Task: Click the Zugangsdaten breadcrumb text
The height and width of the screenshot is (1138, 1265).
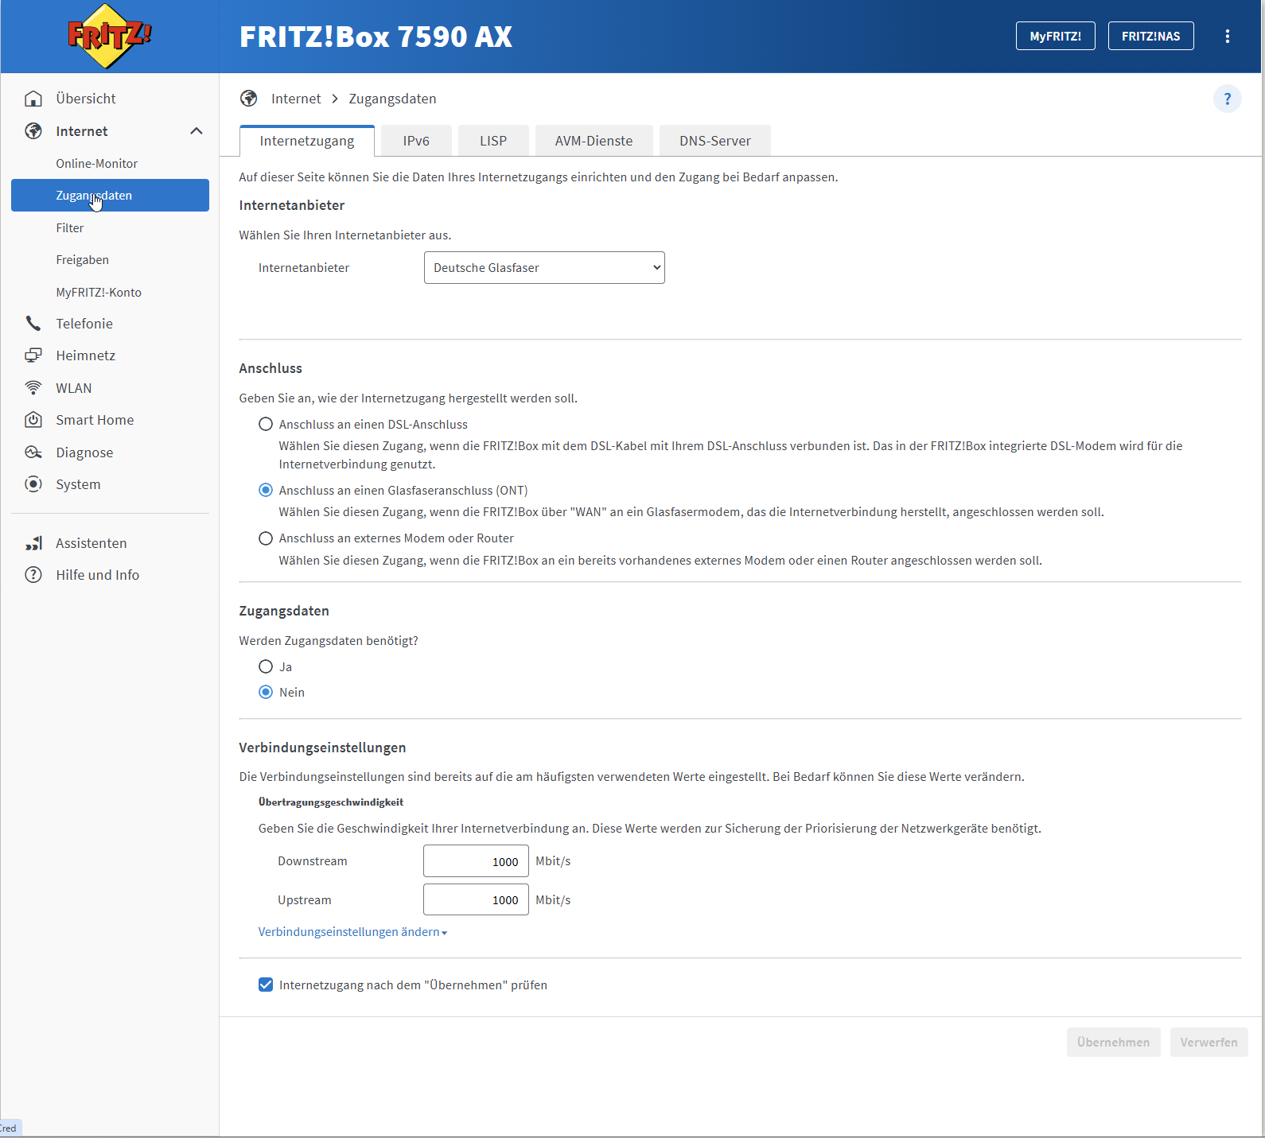Action: (x=392, y=99)
